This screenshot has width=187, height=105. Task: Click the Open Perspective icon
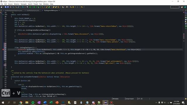tap(182, 7)
